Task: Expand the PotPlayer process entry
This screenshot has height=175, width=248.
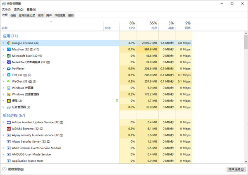Action: click(x=3, y=69)
